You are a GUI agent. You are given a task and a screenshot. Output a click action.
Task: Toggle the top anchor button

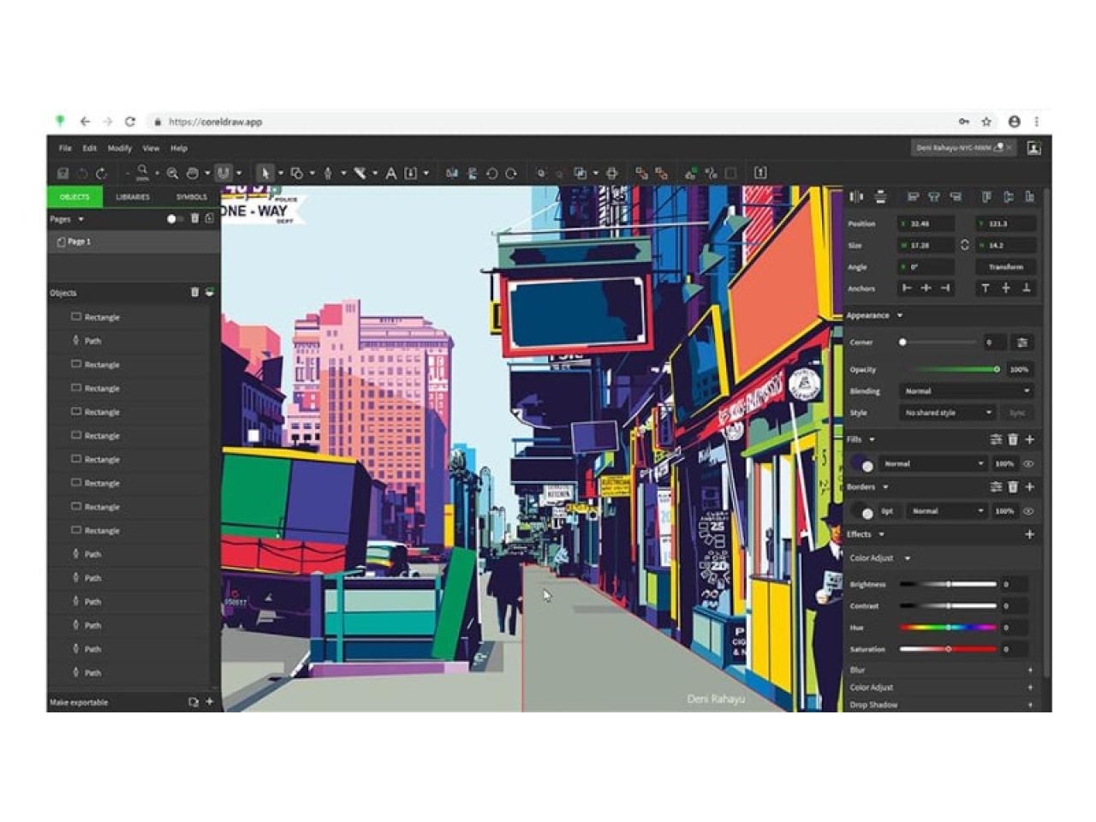click(x=986, y=289)
